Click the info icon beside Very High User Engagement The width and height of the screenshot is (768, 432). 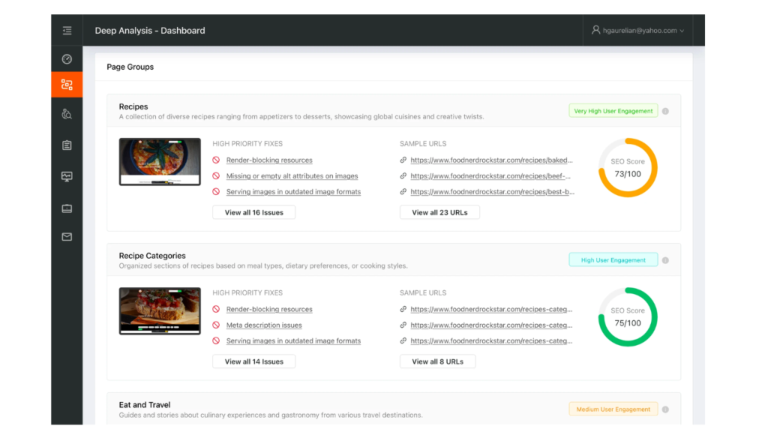(x=665, y=111)
